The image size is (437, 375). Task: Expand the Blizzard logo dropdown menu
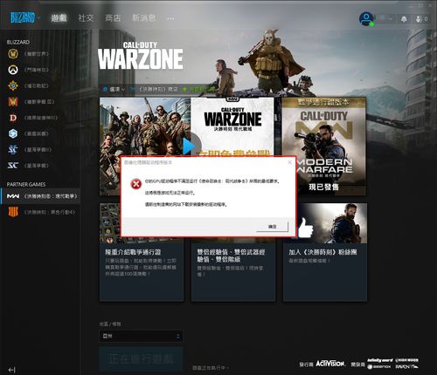coord(25,18)
